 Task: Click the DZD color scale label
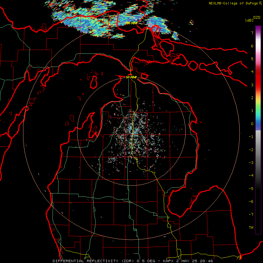click(257, 17)
